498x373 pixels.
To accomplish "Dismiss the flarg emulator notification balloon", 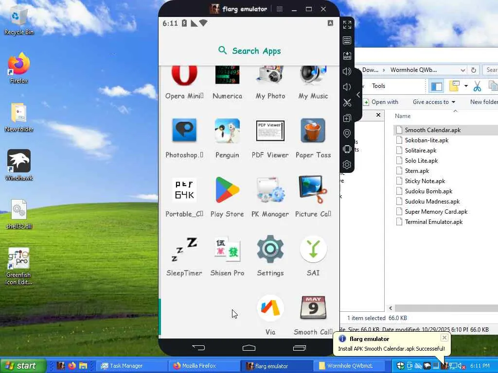I will pos(445,338).
